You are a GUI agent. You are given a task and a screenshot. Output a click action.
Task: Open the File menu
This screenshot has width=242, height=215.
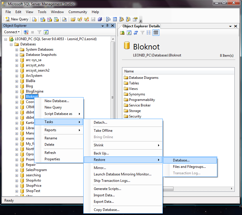click(x=8, y=12)
